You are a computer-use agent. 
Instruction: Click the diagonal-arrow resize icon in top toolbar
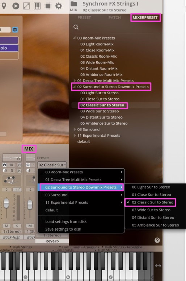pyautogui.click(x=26, y=6)
